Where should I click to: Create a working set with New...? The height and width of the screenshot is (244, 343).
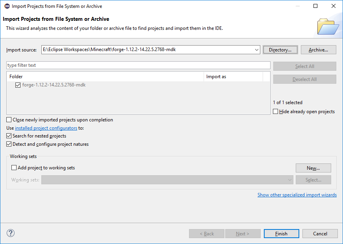[x=313, y=168]
